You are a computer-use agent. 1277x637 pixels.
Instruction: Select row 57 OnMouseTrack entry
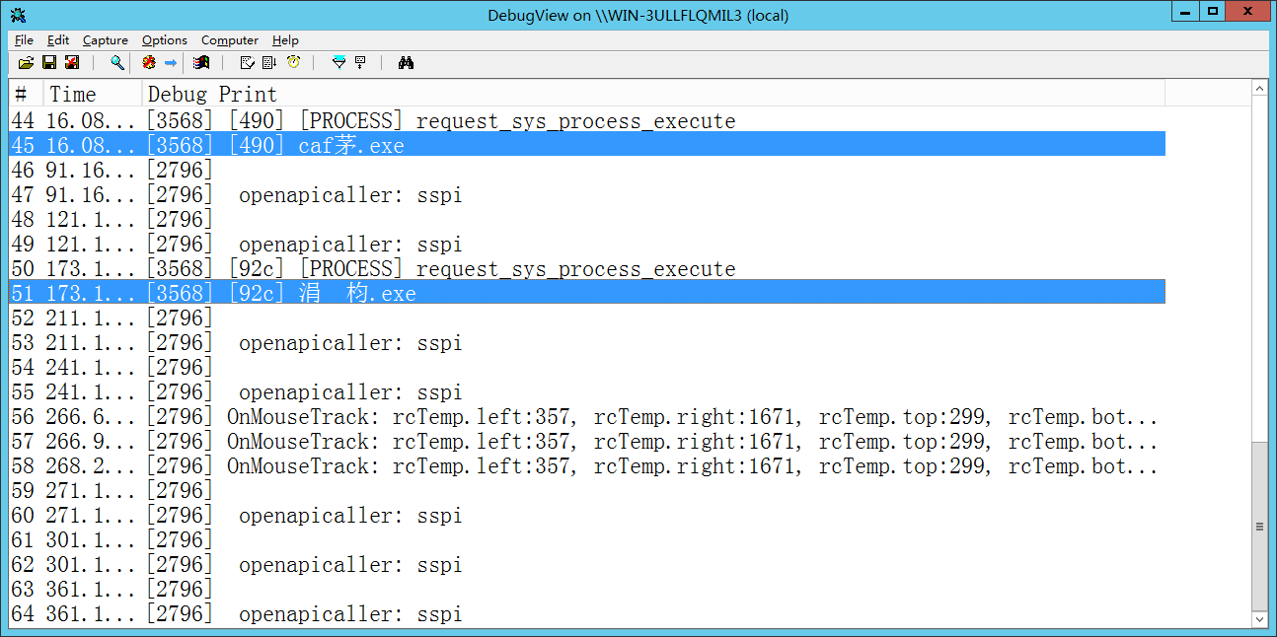click(587, 441)
